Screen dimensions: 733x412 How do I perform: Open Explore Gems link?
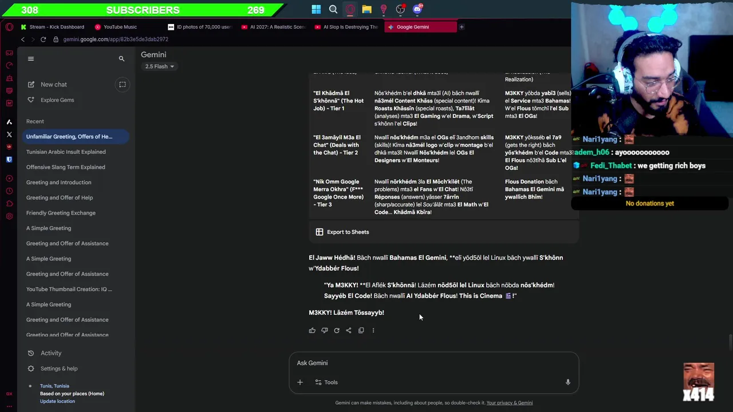click(57, 100)
